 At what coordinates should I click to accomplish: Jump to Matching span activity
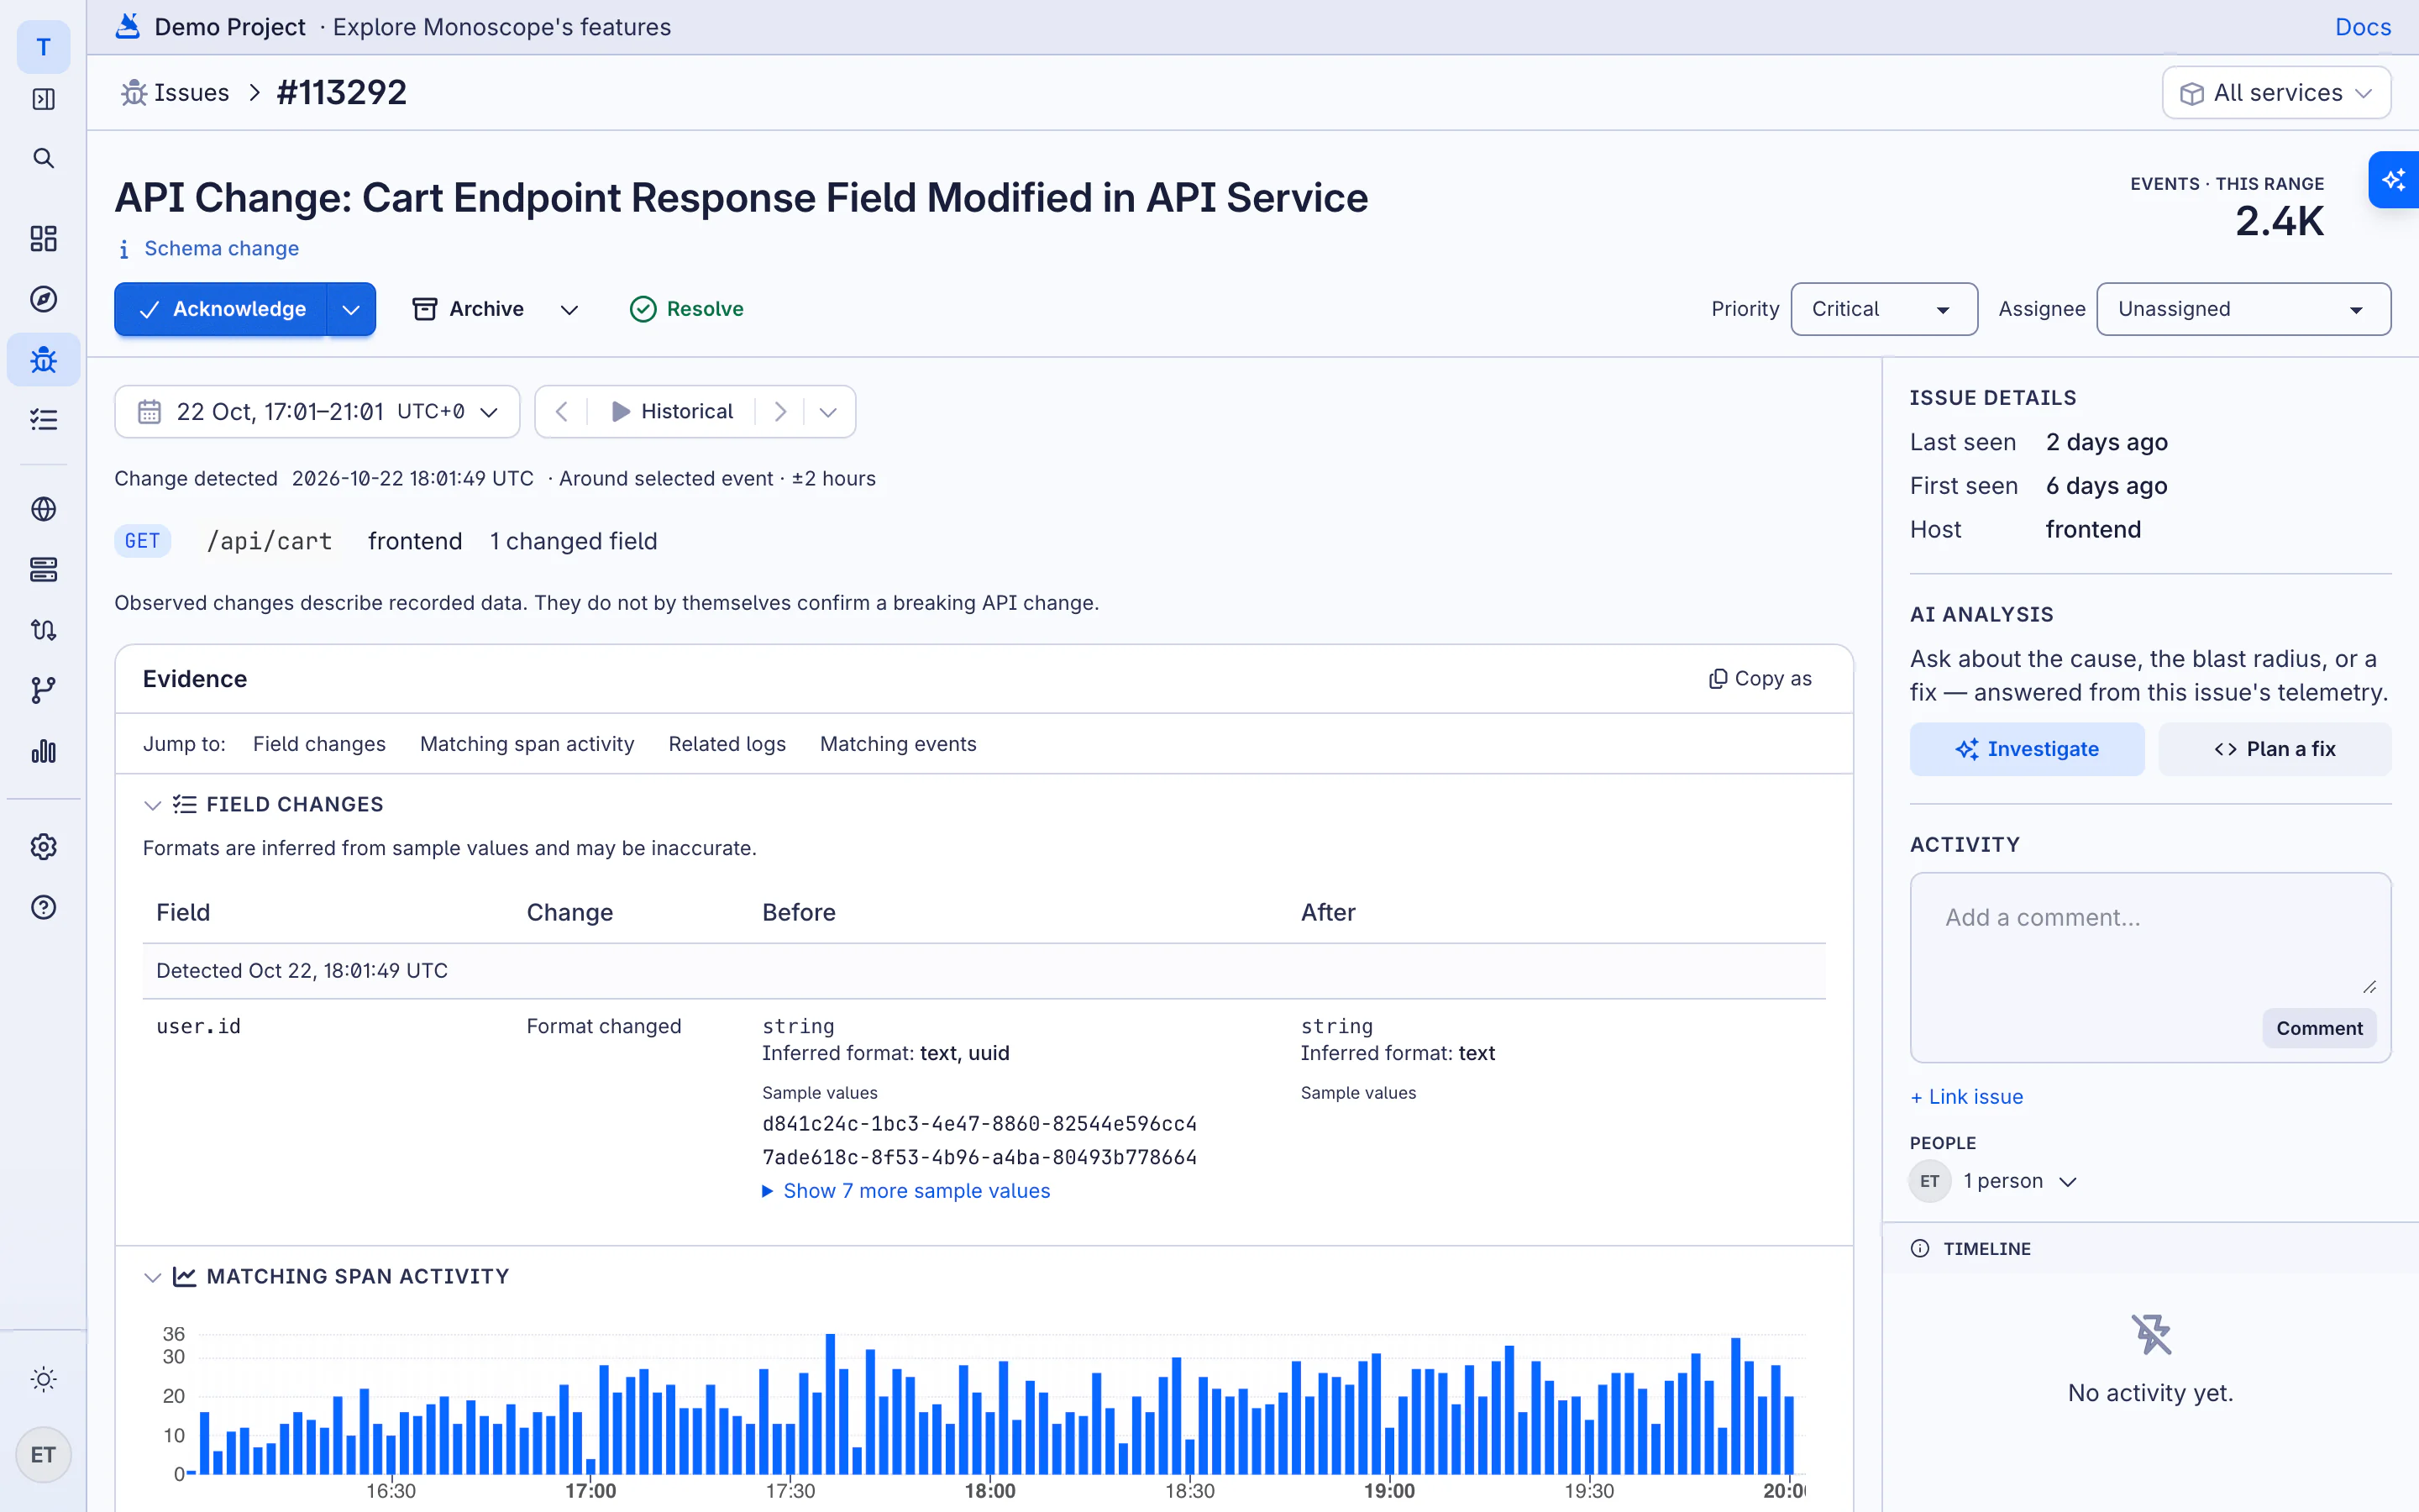point(527,744)
